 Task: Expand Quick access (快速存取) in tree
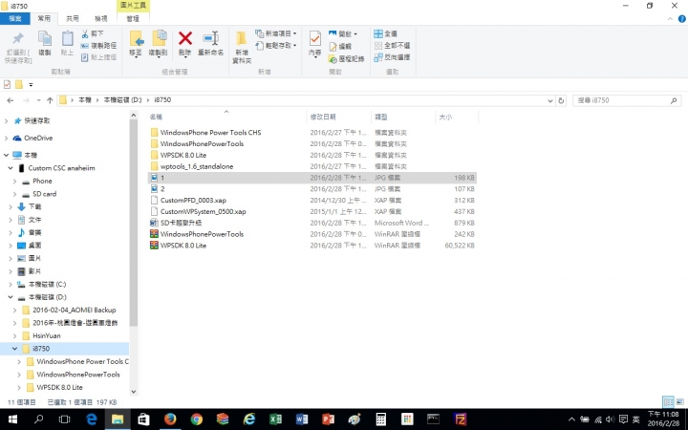pos(6,120)
